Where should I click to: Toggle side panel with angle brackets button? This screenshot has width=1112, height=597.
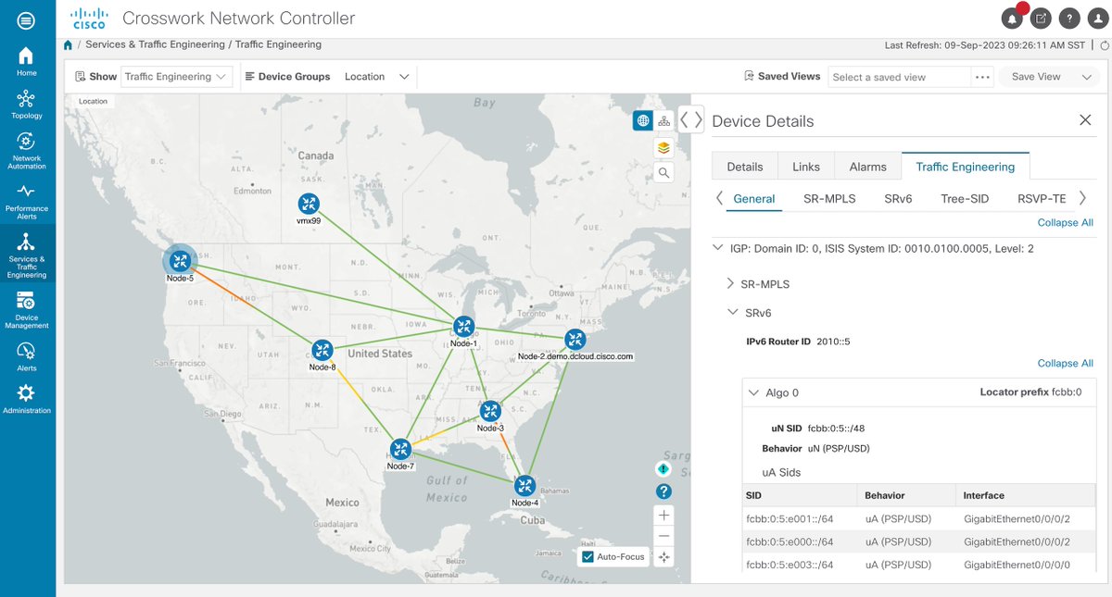tap(691, 118)
